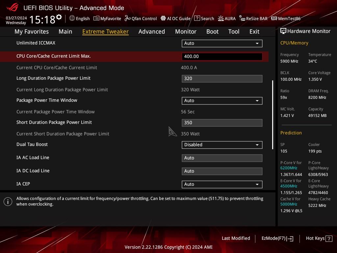
Task: Open the settings gear next to clock
Action: (x=59, y=17)
